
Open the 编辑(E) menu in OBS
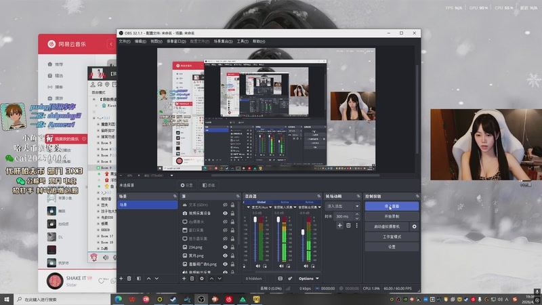[x=140, y=41]
